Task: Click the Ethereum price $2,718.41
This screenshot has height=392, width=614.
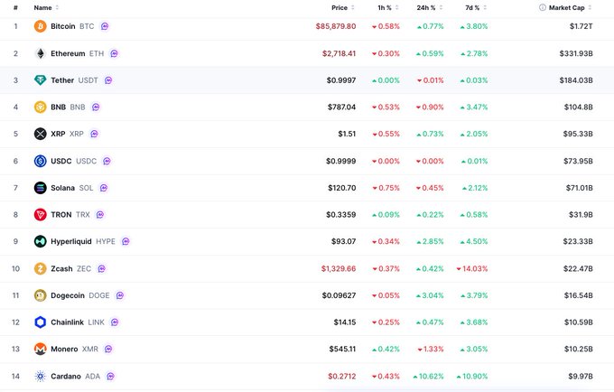Action: [x=340, y=53]
